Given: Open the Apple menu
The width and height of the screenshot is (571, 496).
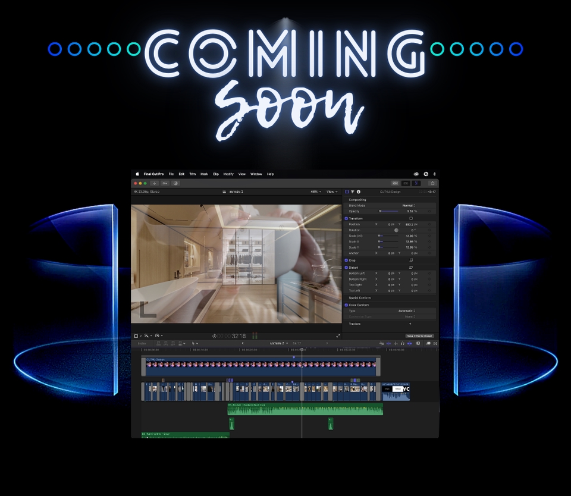Looking at the screenshot, I should click(137, 174).
